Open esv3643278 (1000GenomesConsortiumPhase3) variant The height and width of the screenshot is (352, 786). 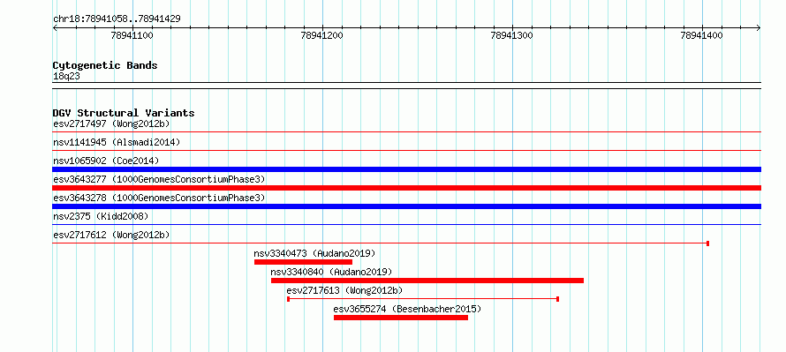[x=159, y=198]
